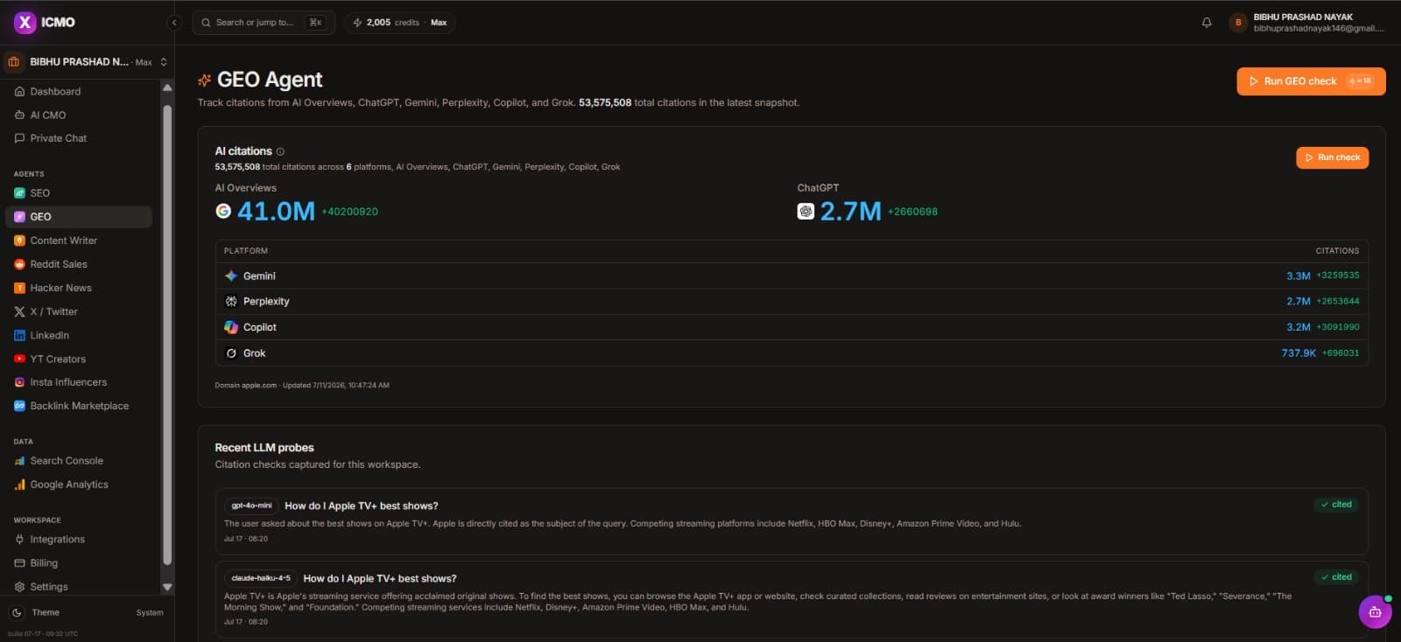The width and height of the screenshot is (1401, 642).
Task: Click the LinkedIn icon
Action: tap(19, 335)
